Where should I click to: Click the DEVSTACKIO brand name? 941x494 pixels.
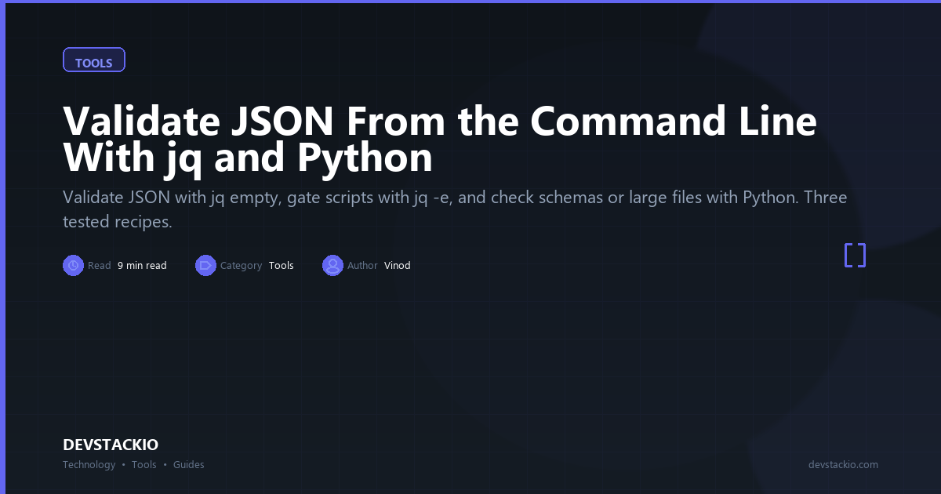pos(111,445)
